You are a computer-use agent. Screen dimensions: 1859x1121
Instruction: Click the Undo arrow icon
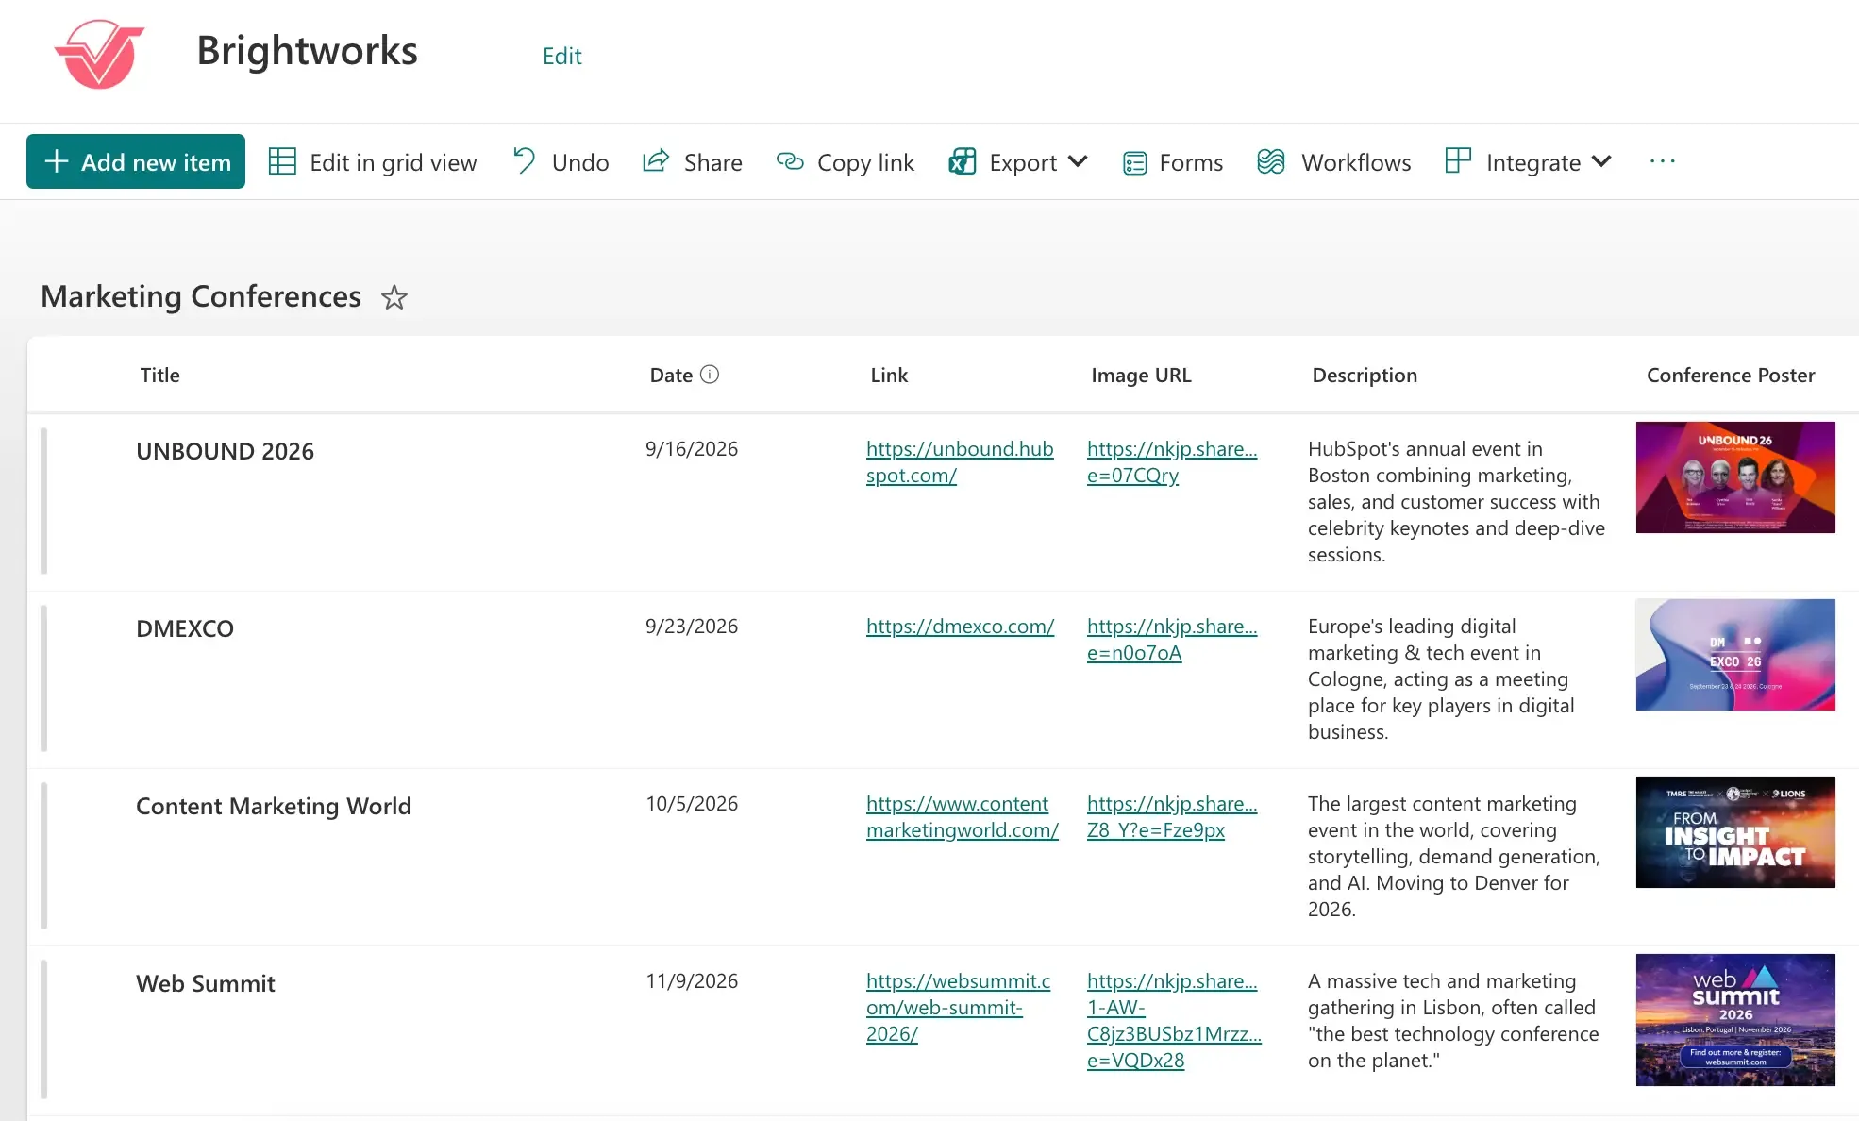pos(524,160)
